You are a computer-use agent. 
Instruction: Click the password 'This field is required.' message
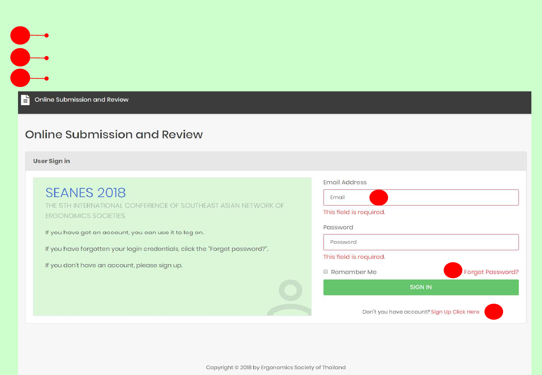click(x=354, y=257)
